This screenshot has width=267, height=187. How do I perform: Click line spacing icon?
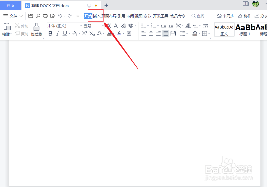pyautogui.click(x=182, y=34)
